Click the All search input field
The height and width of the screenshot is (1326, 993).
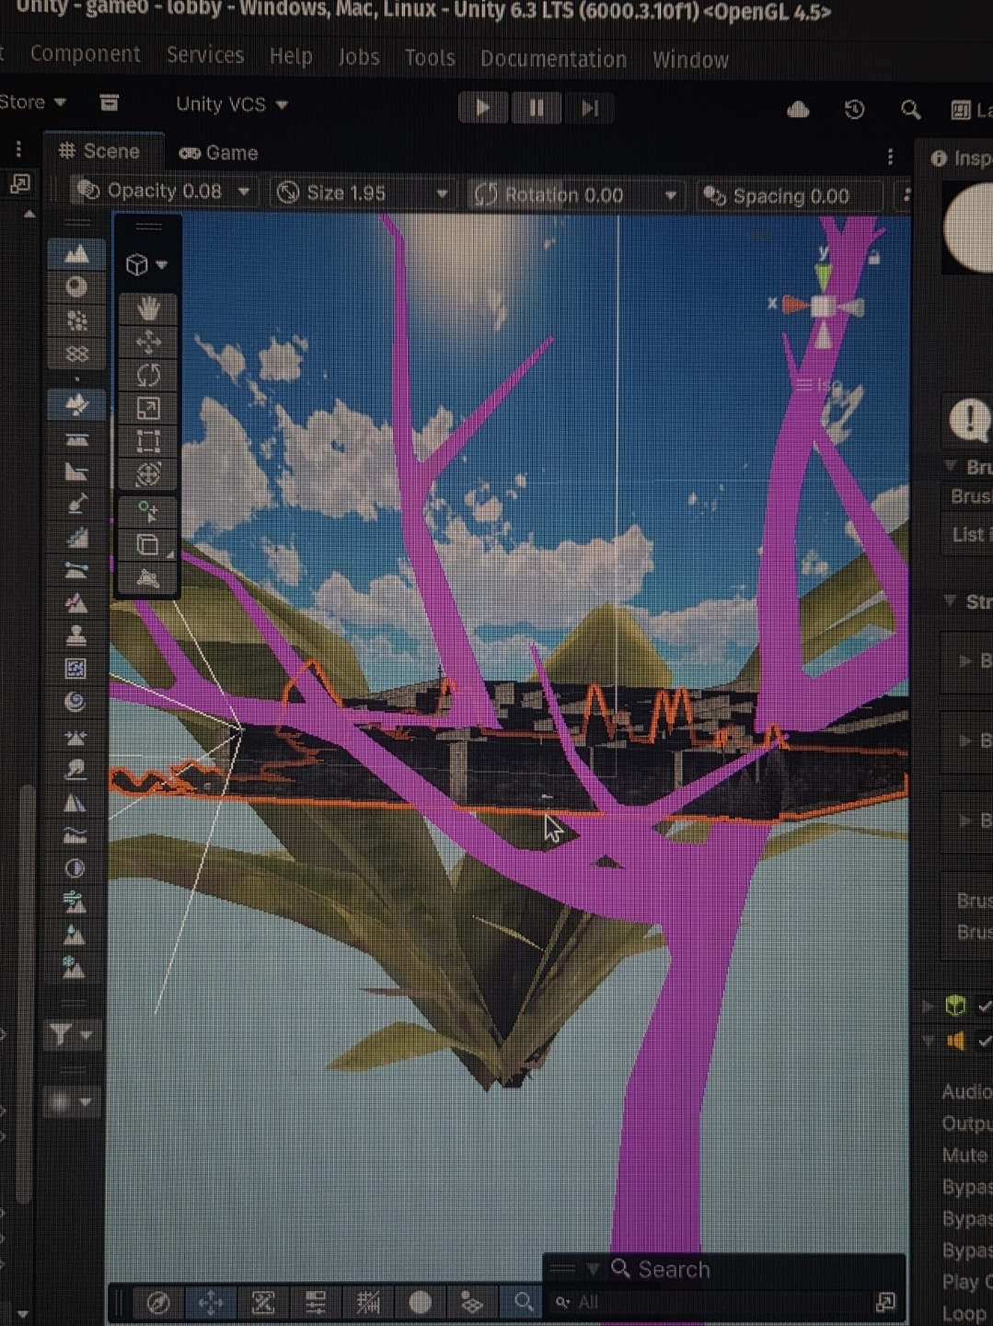coord(709,1302)
